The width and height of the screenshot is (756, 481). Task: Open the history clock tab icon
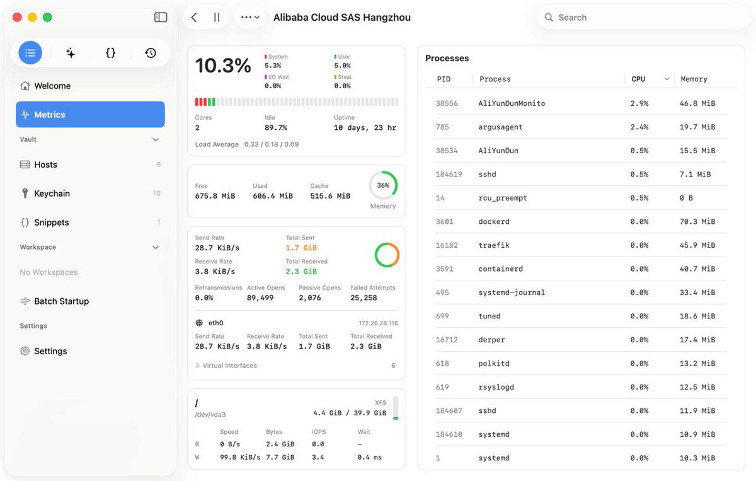point(151,53)
